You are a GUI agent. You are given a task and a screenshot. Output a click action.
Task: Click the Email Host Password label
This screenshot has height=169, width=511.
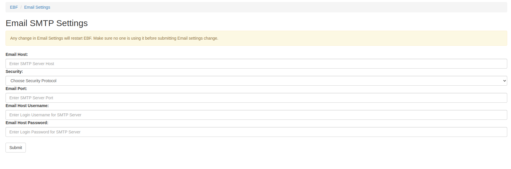pos(27,123)
